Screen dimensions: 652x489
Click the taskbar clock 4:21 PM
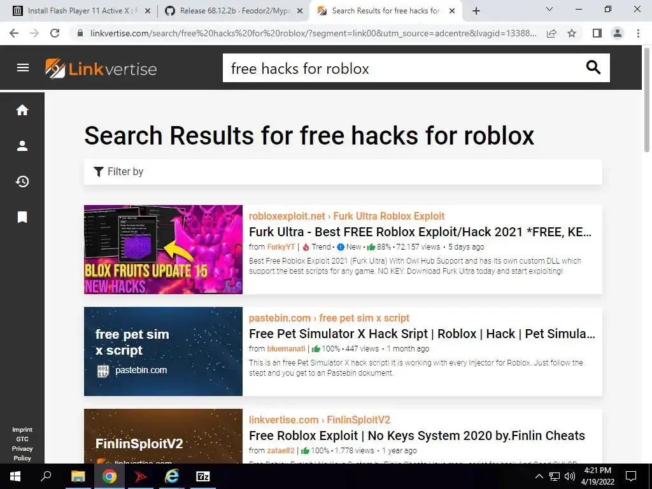(597, 476)
